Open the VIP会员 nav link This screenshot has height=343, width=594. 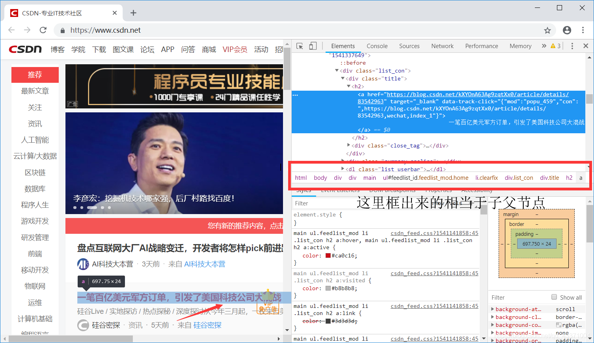tap(235, 49)
